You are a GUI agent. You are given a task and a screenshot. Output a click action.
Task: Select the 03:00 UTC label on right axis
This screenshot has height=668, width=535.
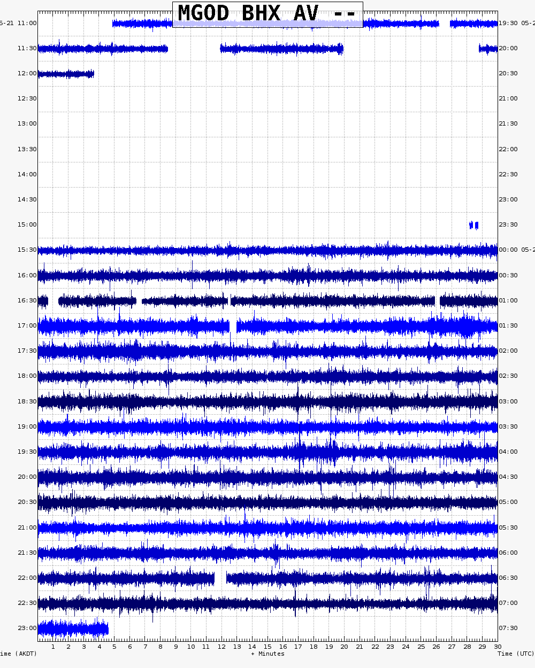508,401
